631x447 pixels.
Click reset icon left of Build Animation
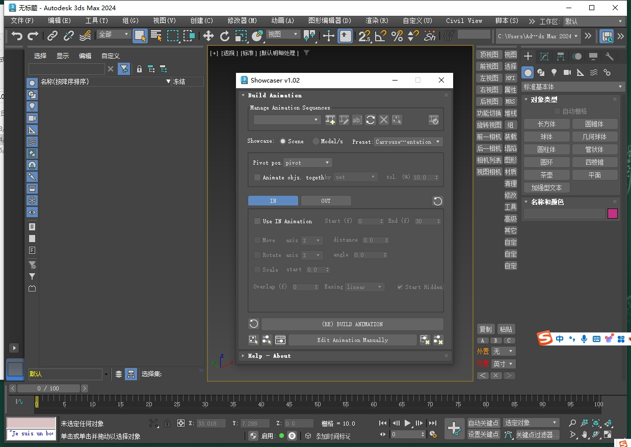click(x=254, y=324)
